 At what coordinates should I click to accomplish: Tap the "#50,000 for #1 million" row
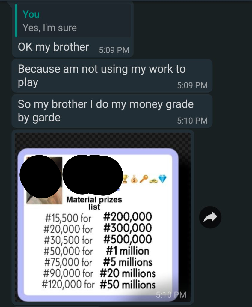96,251
